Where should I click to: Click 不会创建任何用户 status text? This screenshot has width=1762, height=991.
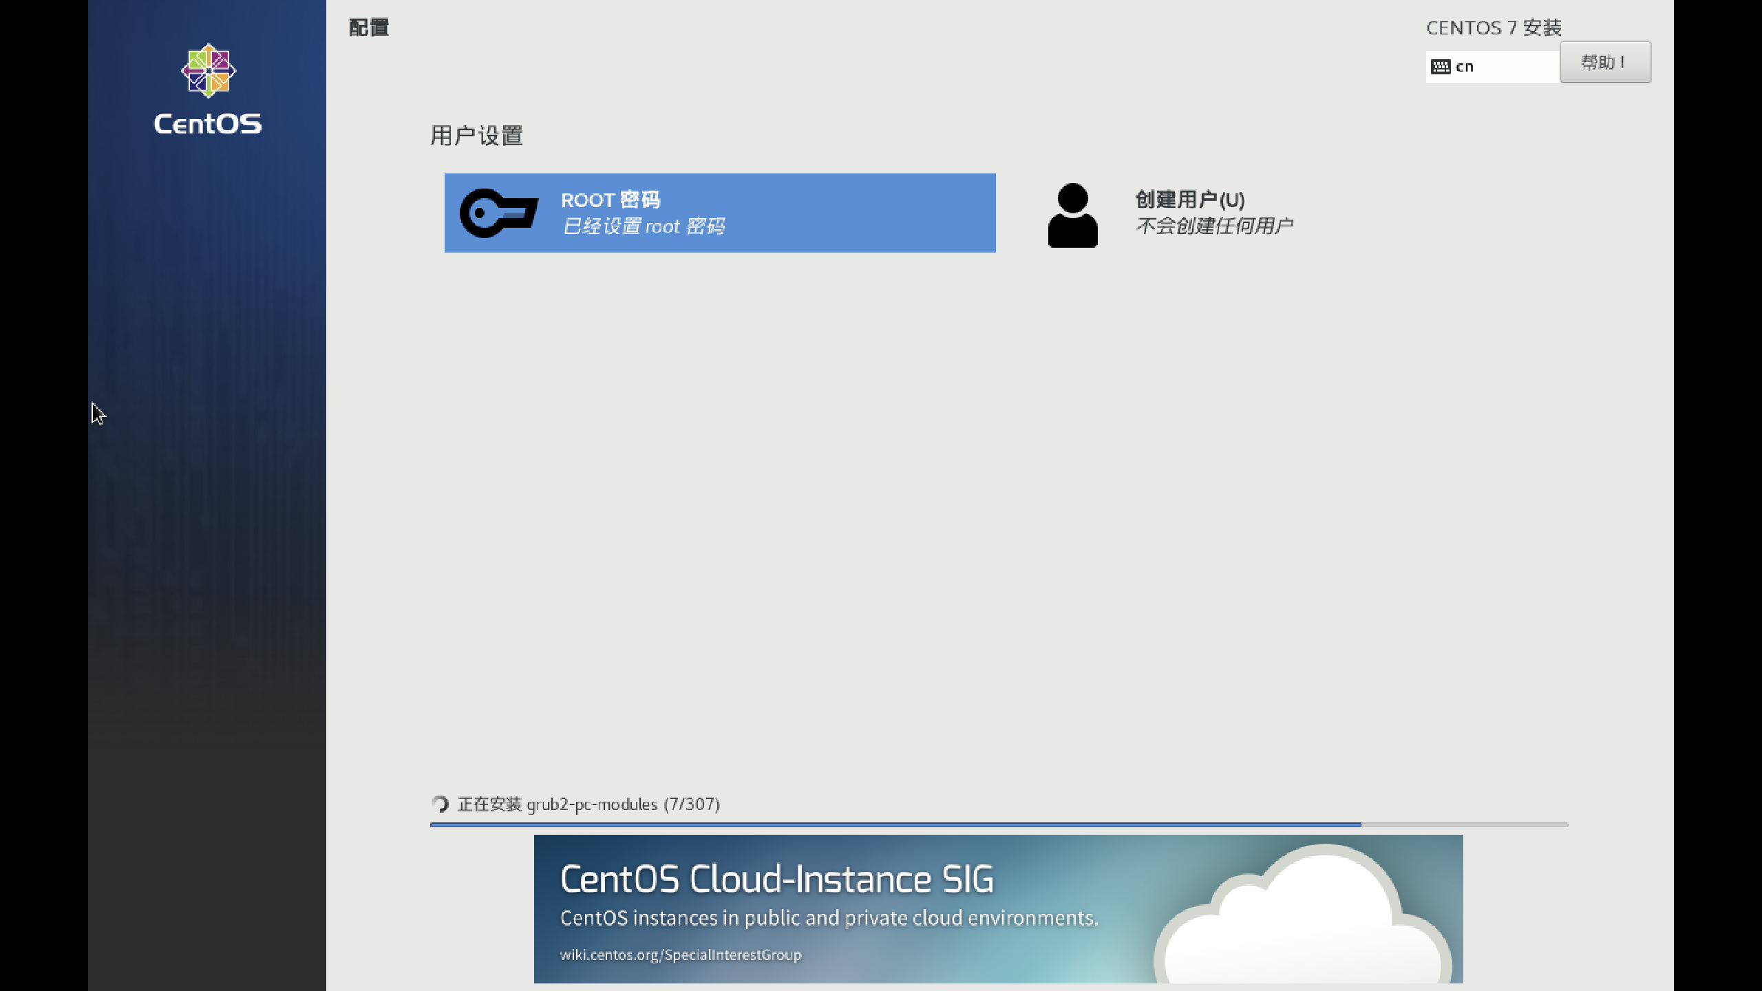[x=1214, y=226]
